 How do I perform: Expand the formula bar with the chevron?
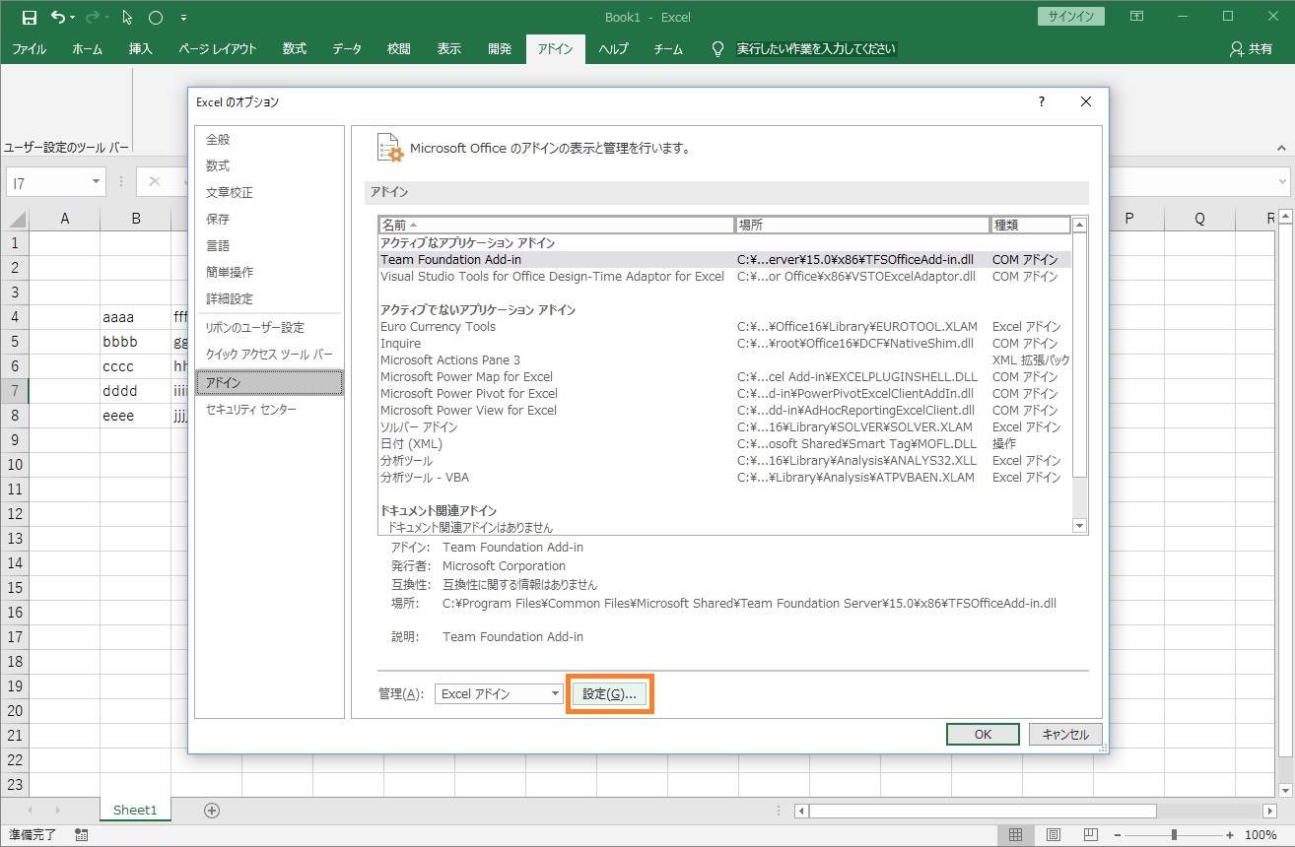click(x=1282, y=182)
